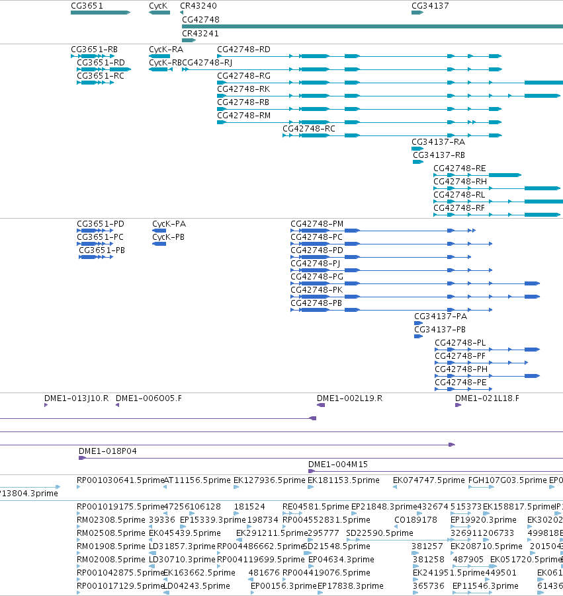
Task: Click the EP00156.3prime entry
Action: click(253, 593)
